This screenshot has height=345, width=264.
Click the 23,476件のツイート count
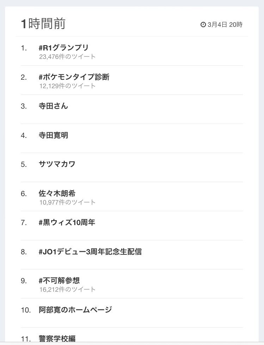pos(67,56)
